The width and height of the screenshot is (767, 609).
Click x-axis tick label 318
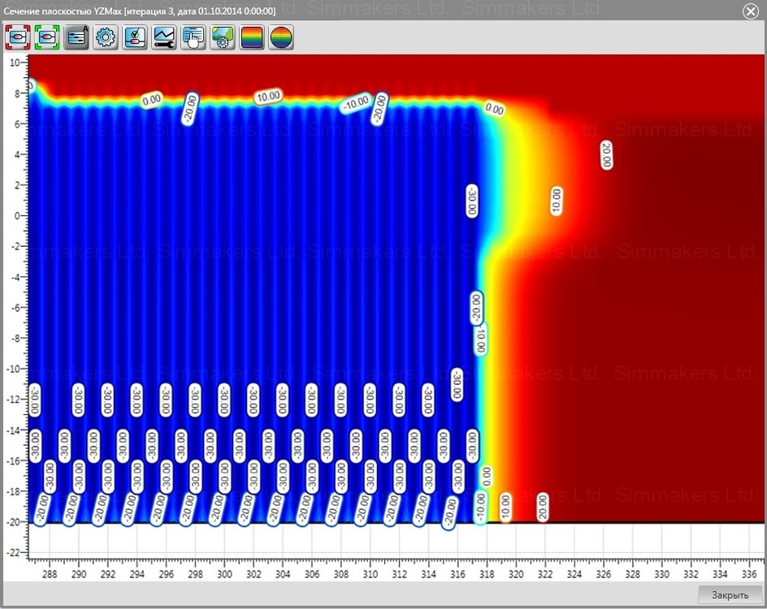click(487, 574)
